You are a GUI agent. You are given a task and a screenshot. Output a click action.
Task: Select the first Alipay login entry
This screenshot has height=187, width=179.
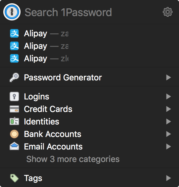click(89, 34)
